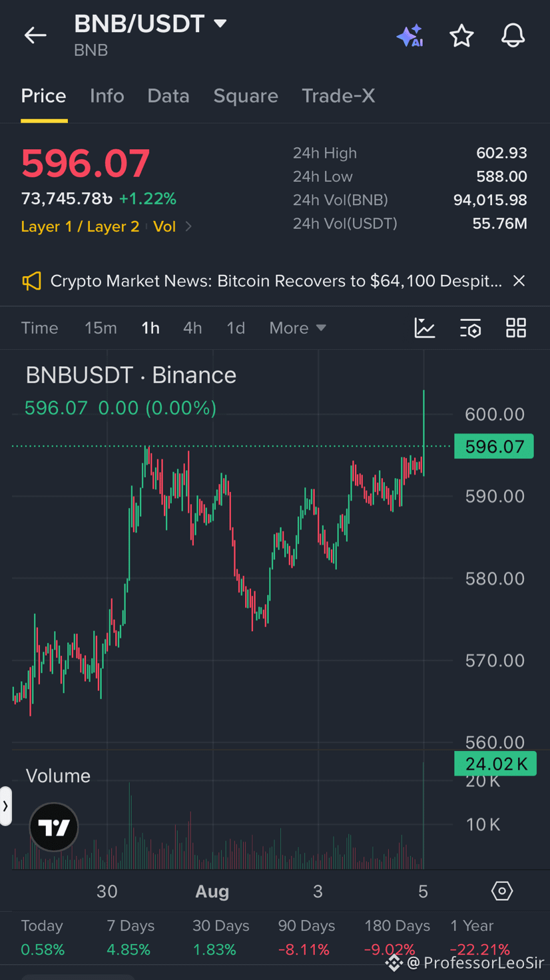Click the BNBUSDT · Binance chart title
Screen dimensions: 550x980
(x=131, y=375)
